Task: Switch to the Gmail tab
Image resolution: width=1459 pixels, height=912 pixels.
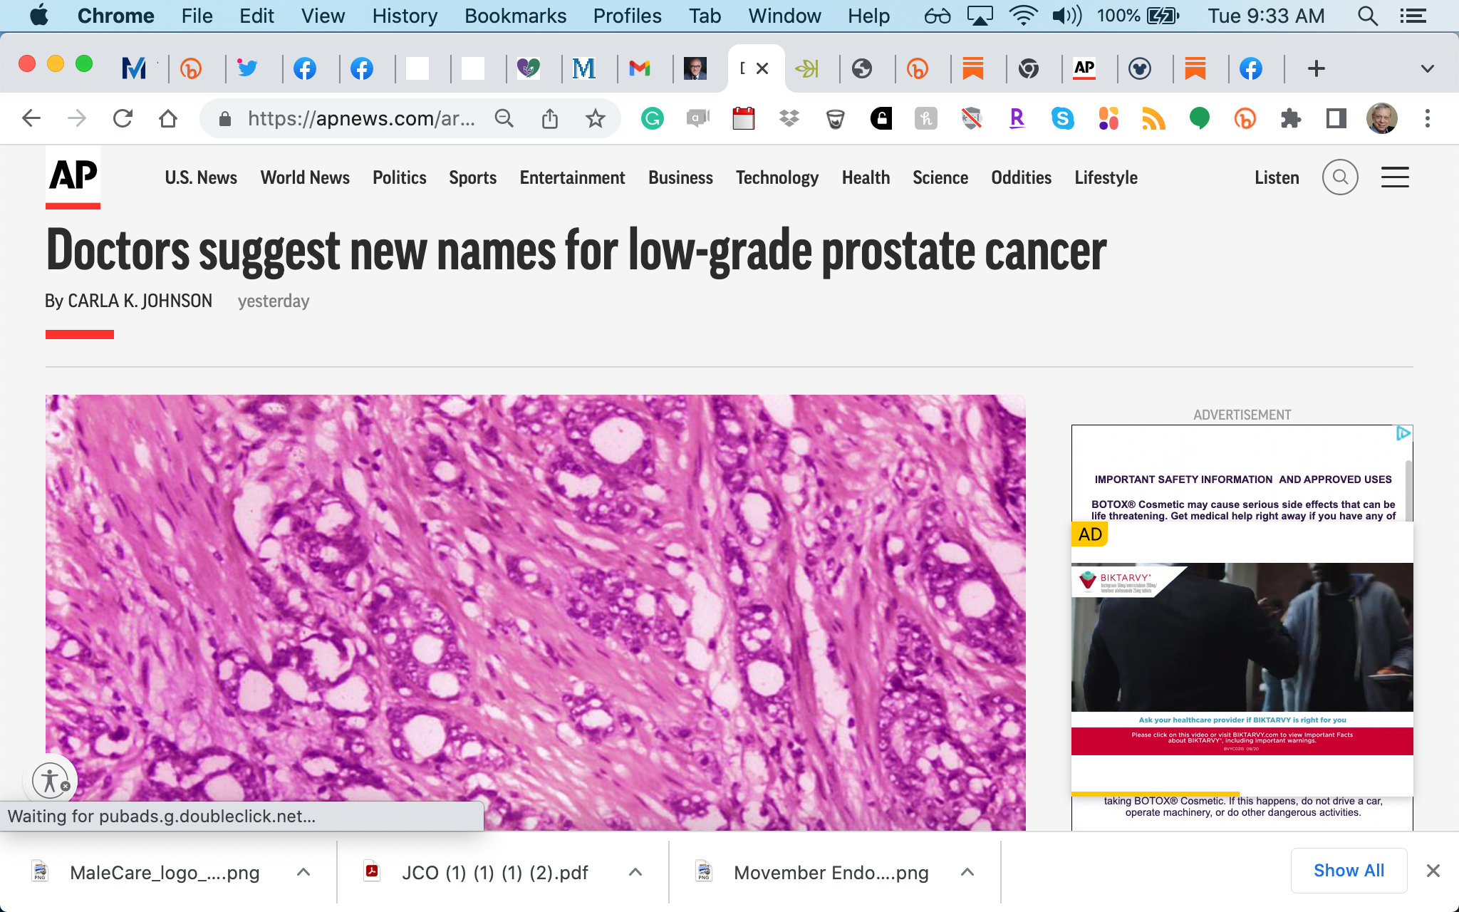Action: pos(640,68)
